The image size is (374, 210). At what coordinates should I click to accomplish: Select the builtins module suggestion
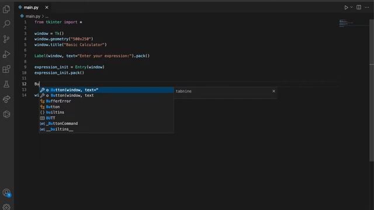pyautogui.click(x=106, y=113)
